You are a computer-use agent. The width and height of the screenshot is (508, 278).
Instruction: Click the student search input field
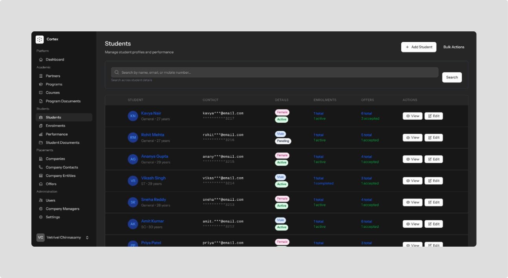(274, 73)
